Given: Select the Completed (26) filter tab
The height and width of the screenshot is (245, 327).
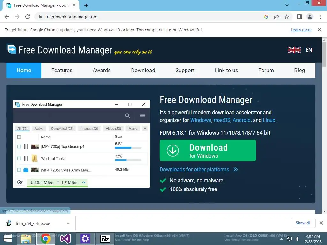Looking at the screenshot, I should click(x=62, y=129).
